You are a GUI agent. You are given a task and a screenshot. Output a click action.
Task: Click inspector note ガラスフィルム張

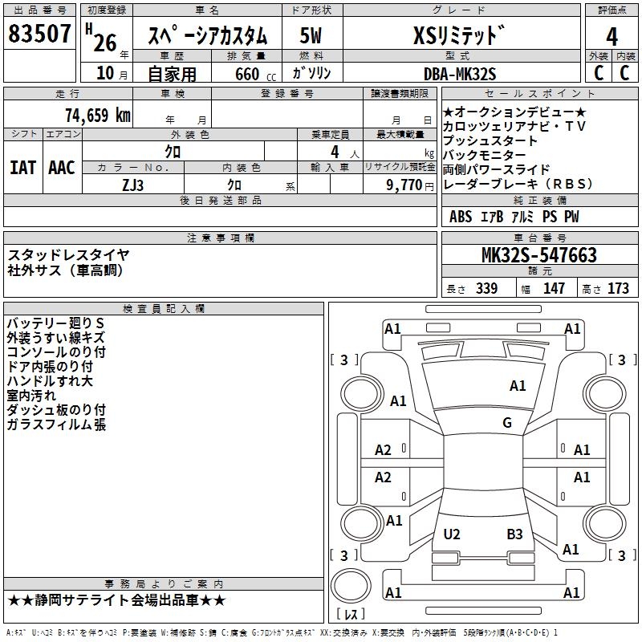56,424
